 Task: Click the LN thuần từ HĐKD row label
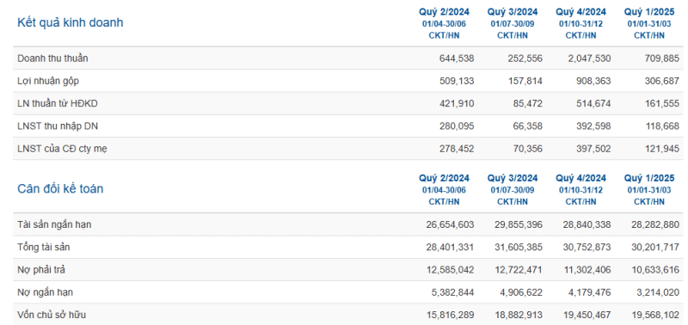point(58,104)
